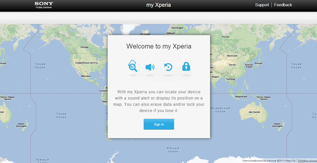
Task: Click the Южный океан label below the dialog
Action: 173,150
